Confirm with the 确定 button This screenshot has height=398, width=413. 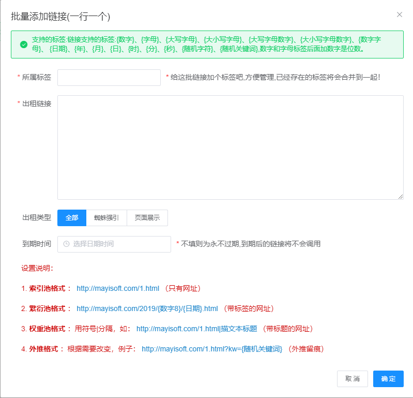(388, 379)
